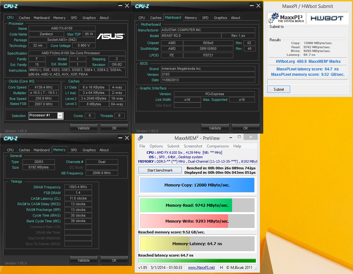
Task: Open the www.MaxxPI.net link
Action: [202, 267]
